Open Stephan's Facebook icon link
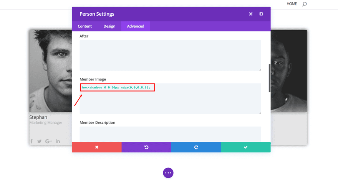This screenshot has height=182, width=338. click(31, 141)
